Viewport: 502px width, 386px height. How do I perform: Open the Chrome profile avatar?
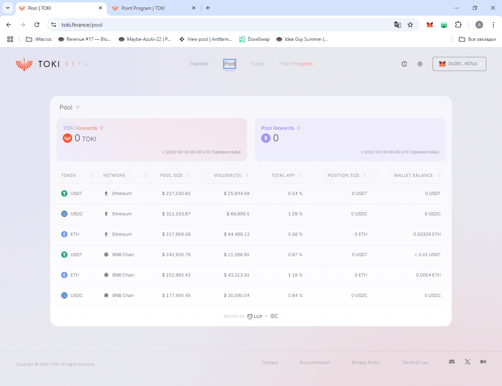pos(479,25)
